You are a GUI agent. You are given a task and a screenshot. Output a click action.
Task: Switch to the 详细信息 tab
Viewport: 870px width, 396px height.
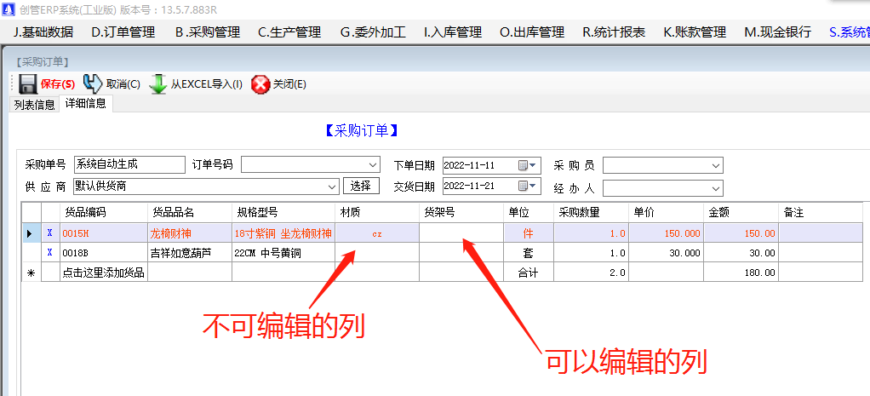(x=85, y=103)
